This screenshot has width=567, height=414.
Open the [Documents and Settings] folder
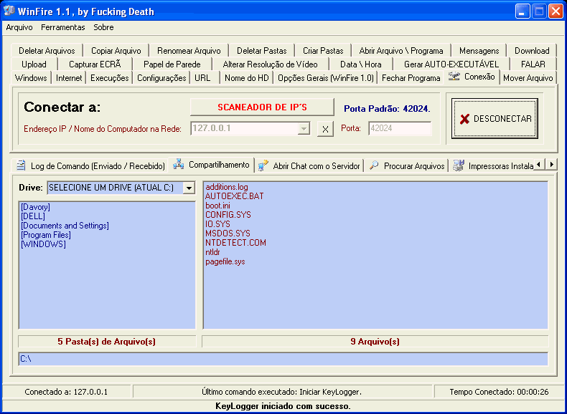[x=65, y=226]
